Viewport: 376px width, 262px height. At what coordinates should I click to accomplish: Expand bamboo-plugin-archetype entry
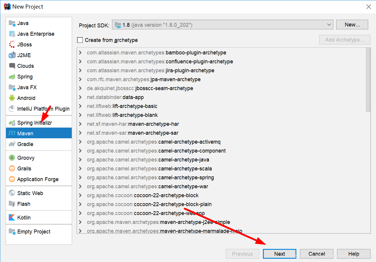pyautogui.click(x=80, y=53)
